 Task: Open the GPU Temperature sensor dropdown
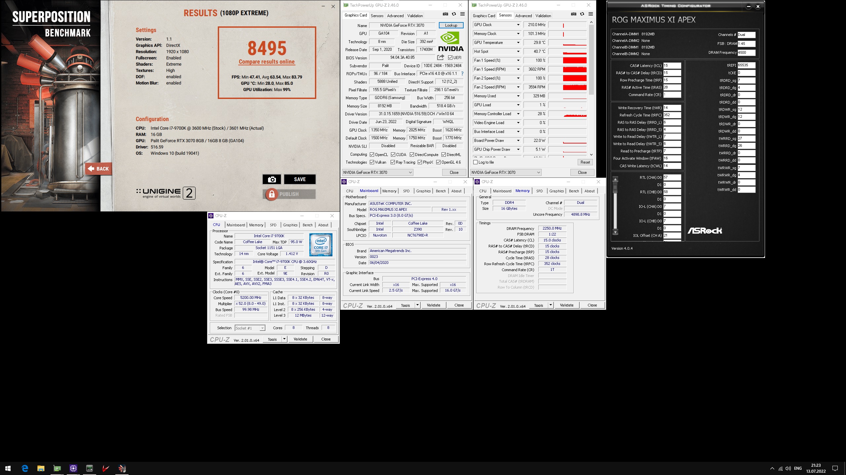pos(518,43)
